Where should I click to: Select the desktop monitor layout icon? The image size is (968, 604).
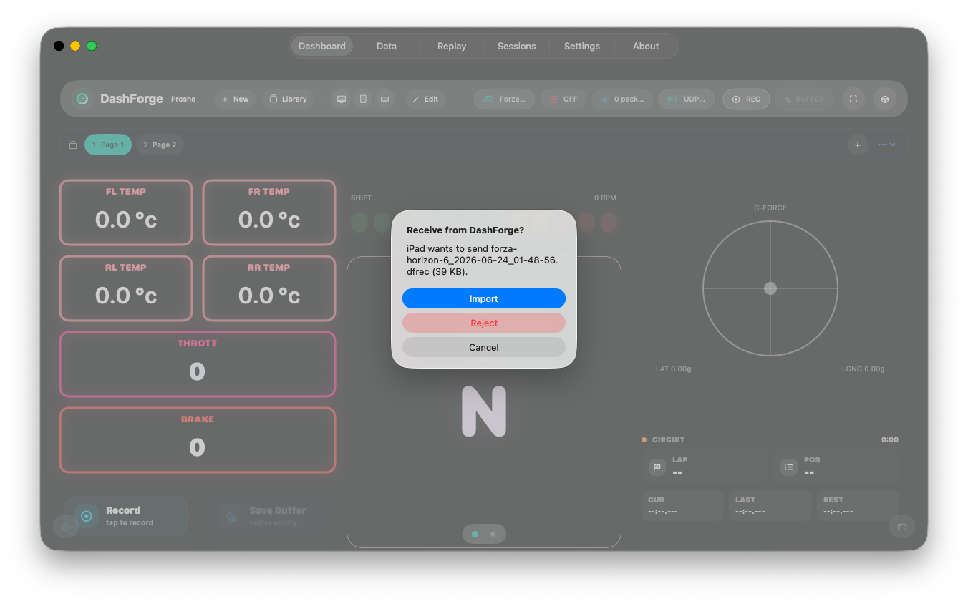(x=342, y=99)
